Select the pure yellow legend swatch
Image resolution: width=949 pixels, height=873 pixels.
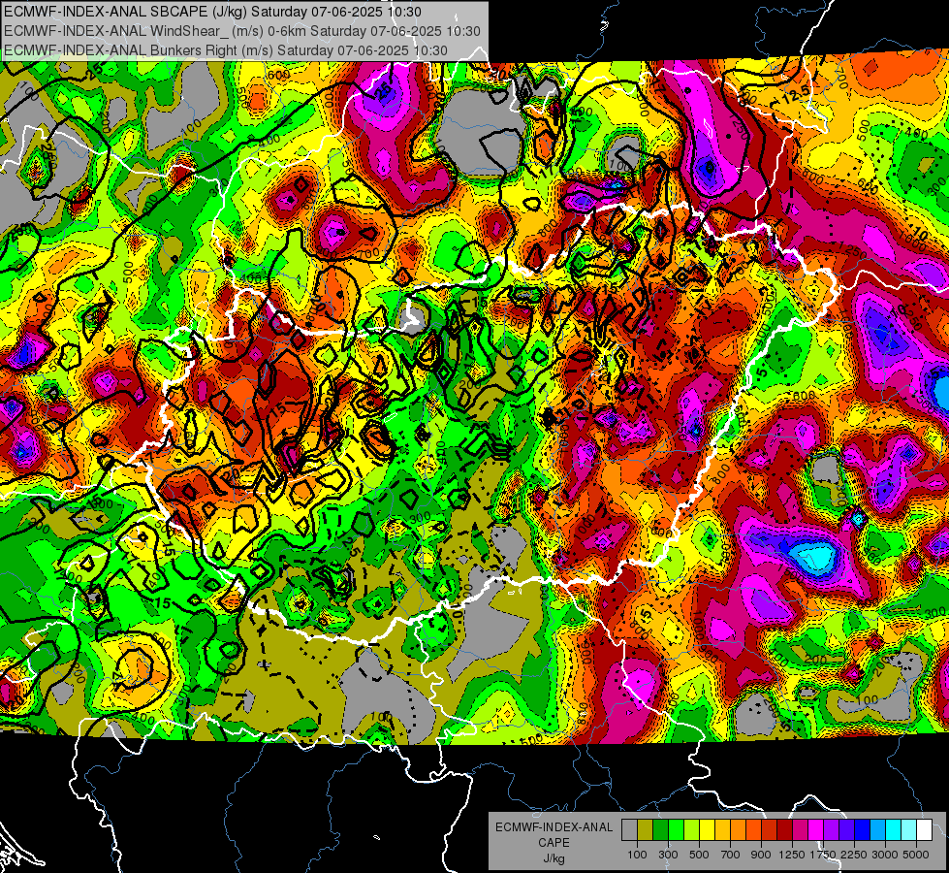(x=707, y=829)
